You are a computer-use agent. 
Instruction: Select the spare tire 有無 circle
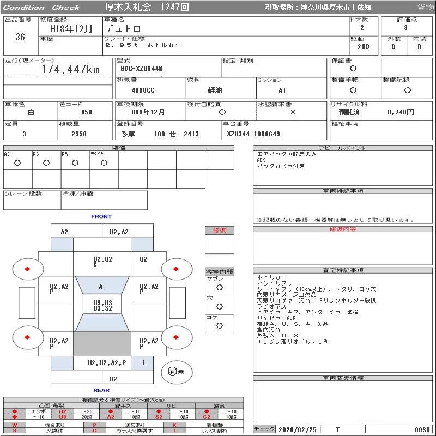tap(176, 372)
